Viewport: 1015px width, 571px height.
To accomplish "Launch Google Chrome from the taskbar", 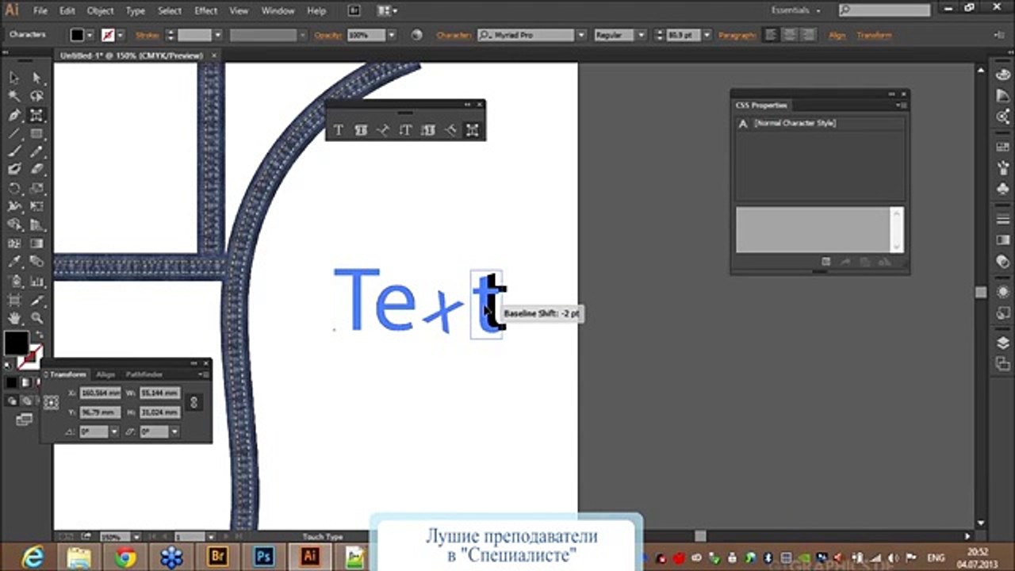I will 125,557.
